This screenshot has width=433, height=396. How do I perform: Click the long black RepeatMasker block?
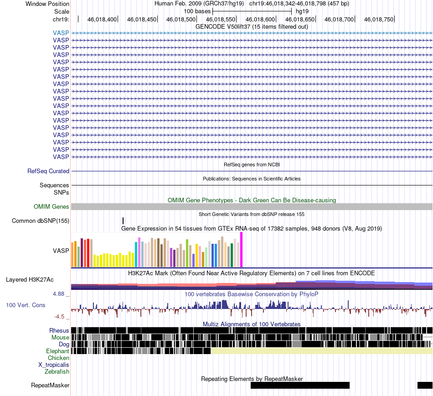tap(300, 385)
